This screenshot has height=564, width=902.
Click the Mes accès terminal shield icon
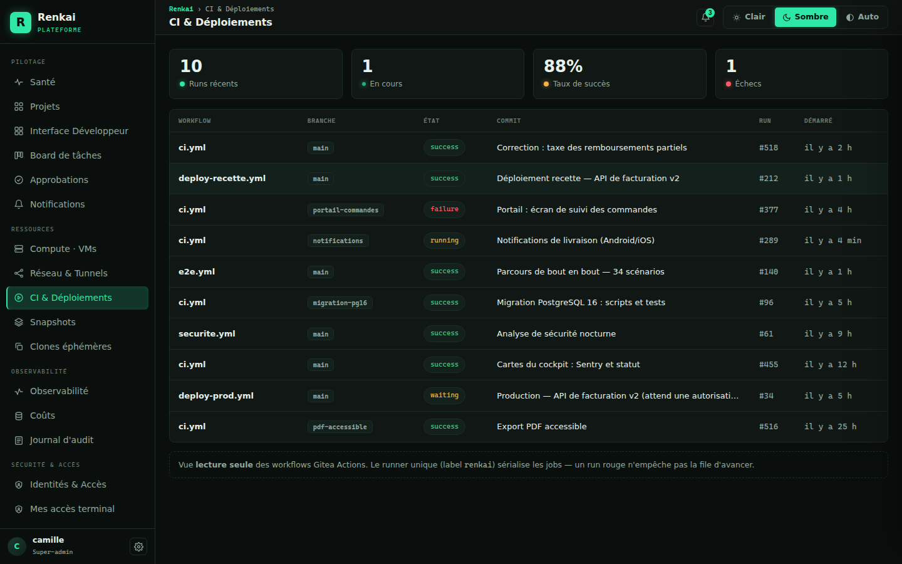[x=19, y=509]
